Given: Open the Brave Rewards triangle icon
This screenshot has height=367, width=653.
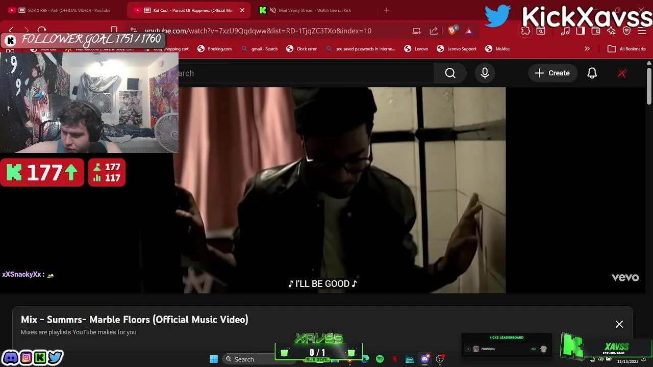Looking at the screenshot, I should click(469, 31).
